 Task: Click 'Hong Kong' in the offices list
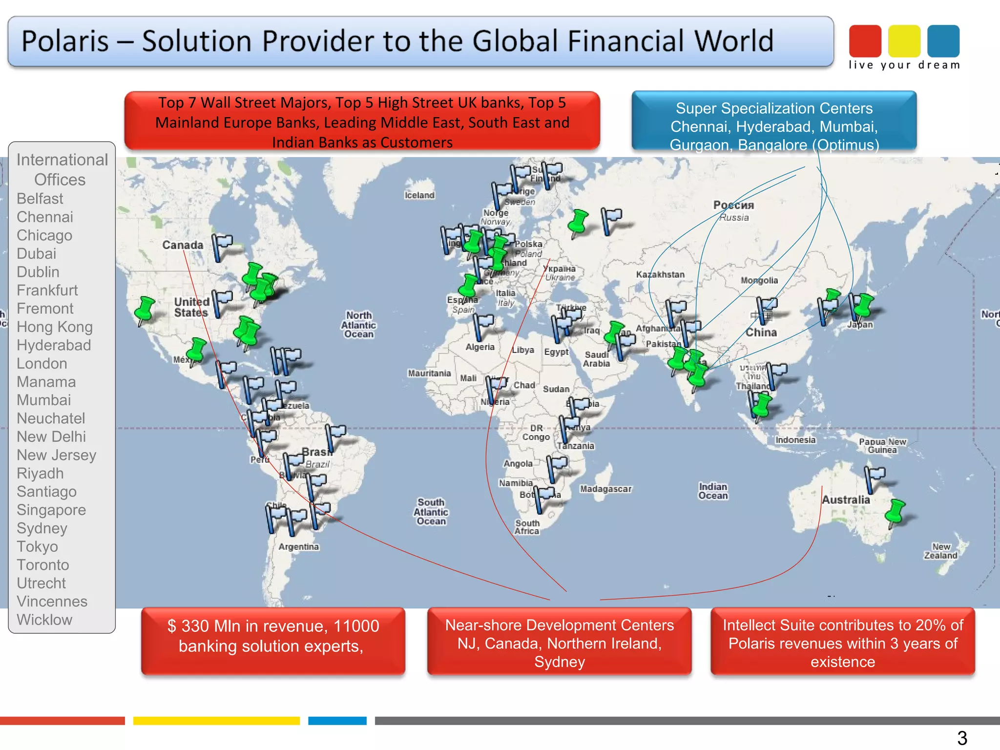point(55,327)
